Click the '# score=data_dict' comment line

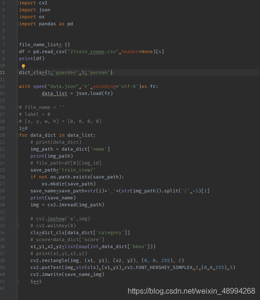tap(67, 239)
